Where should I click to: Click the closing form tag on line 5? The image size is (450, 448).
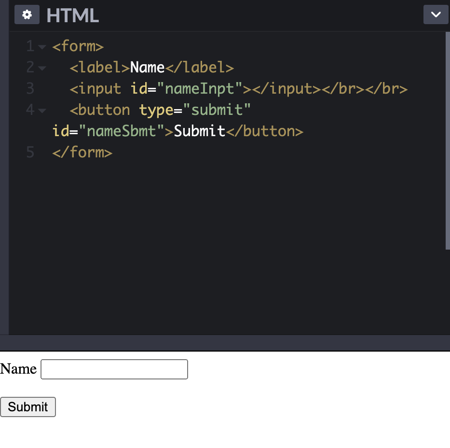[82, 152]
